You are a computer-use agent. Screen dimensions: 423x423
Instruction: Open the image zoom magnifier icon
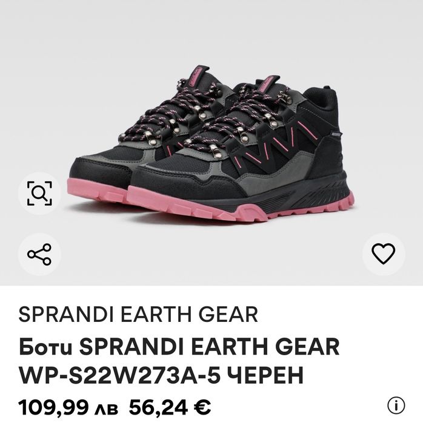pyautogui.click(x=39, y=193)
